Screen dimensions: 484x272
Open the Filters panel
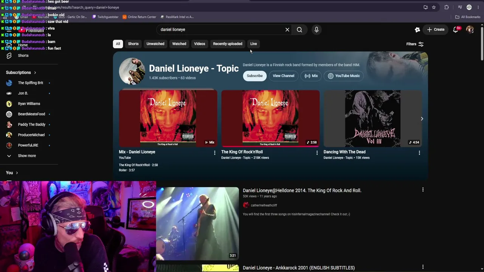pyautogui.click(x=415, y=44)
